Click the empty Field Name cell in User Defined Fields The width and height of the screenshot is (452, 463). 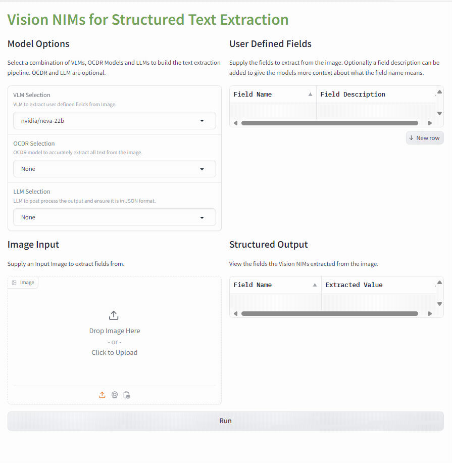273,111
